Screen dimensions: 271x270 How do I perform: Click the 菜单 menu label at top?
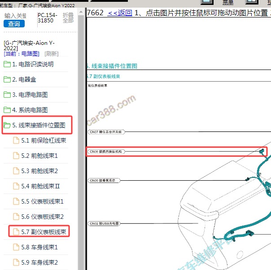[228, 2]
